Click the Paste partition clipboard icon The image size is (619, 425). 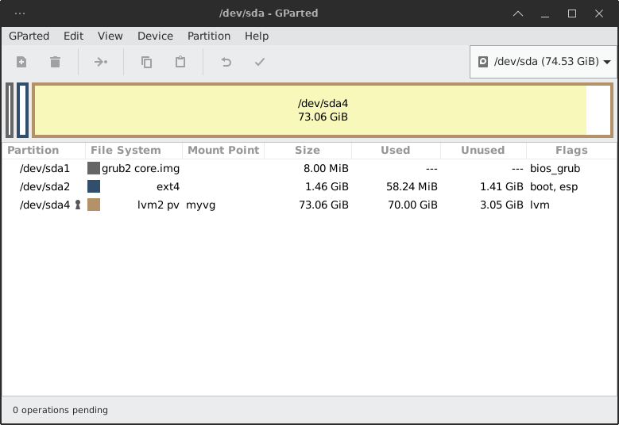pyautogui.click(x=180, y=62)
